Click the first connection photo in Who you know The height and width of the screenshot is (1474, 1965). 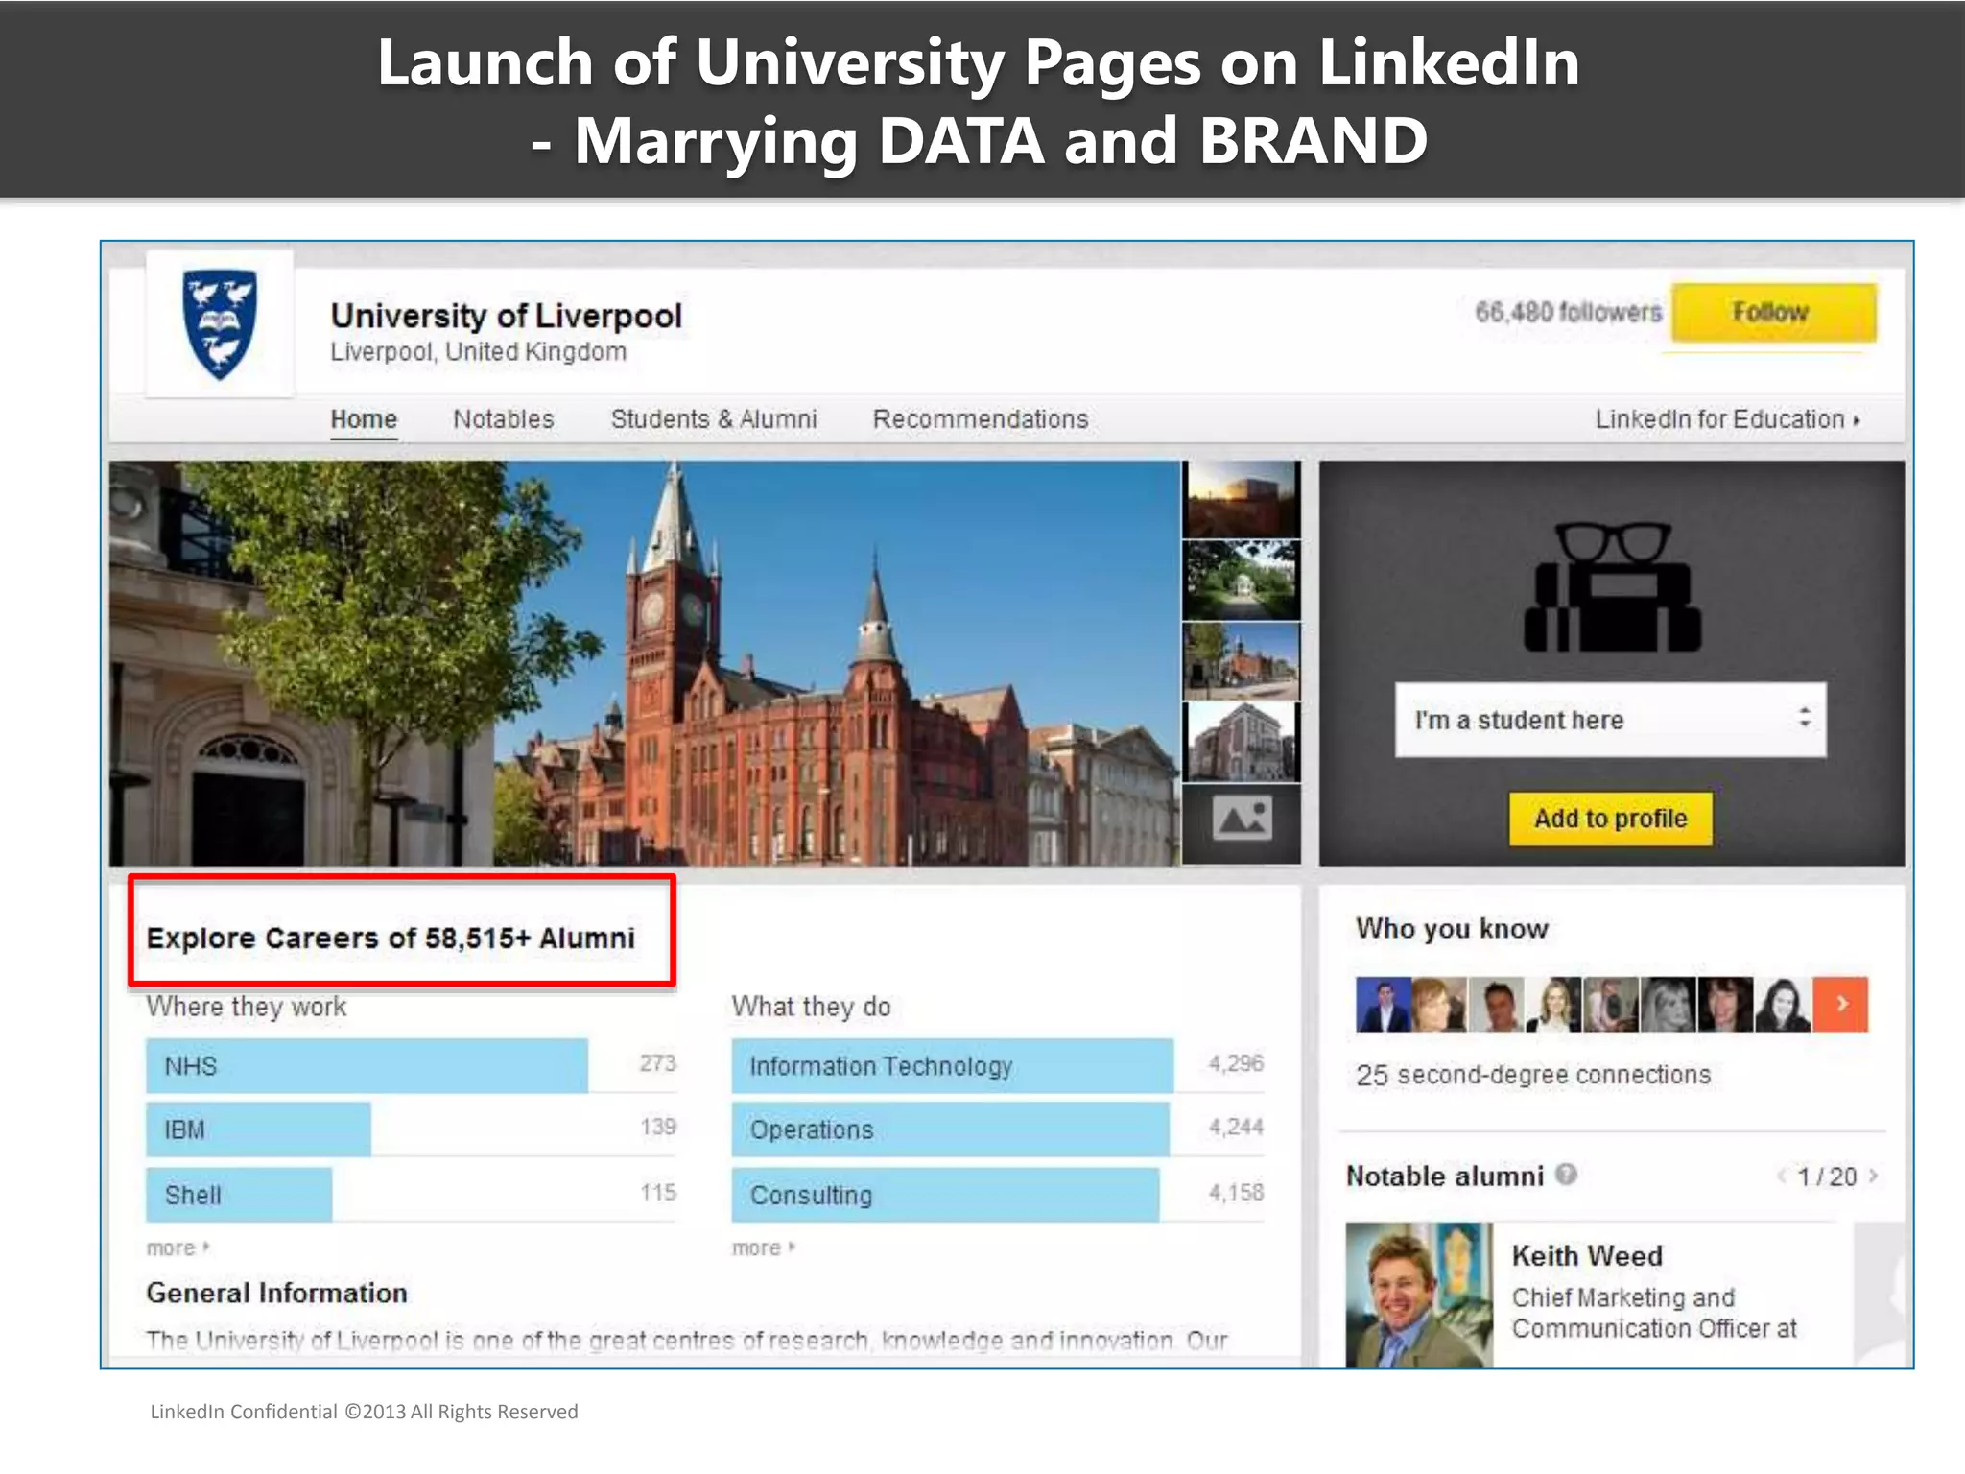coord(1383,1004)
